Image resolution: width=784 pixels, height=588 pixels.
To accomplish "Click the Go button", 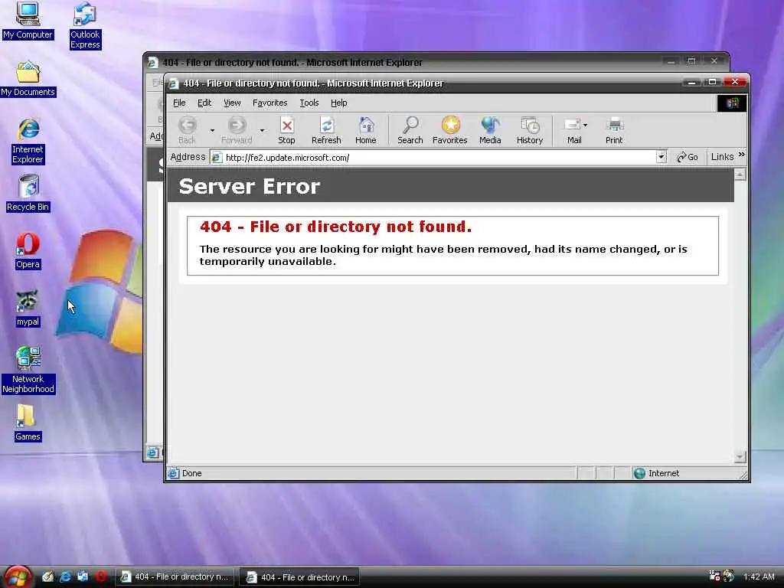I will click(688, 157).
